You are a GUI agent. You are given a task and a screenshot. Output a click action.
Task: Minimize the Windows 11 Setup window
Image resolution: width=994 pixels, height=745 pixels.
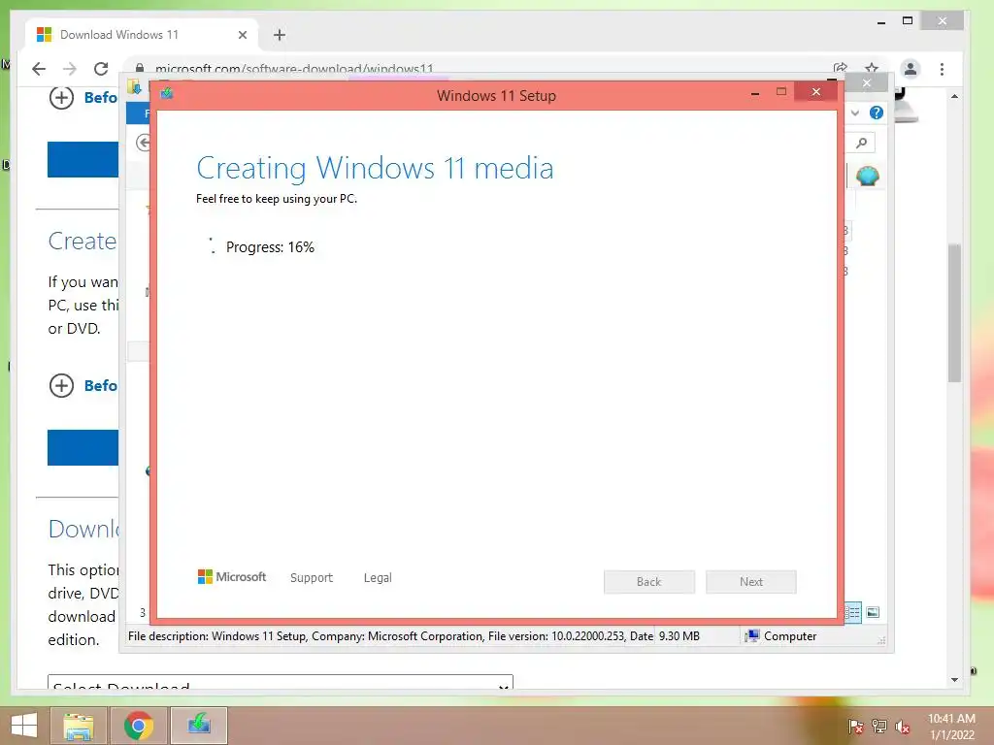pos(755,92)
